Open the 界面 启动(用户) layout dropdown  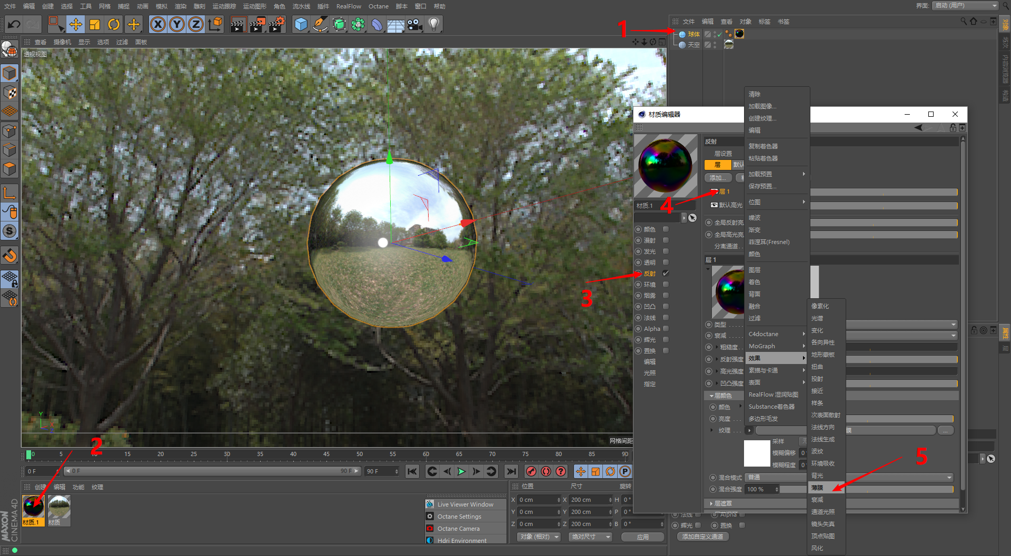(x=965, y=6)
